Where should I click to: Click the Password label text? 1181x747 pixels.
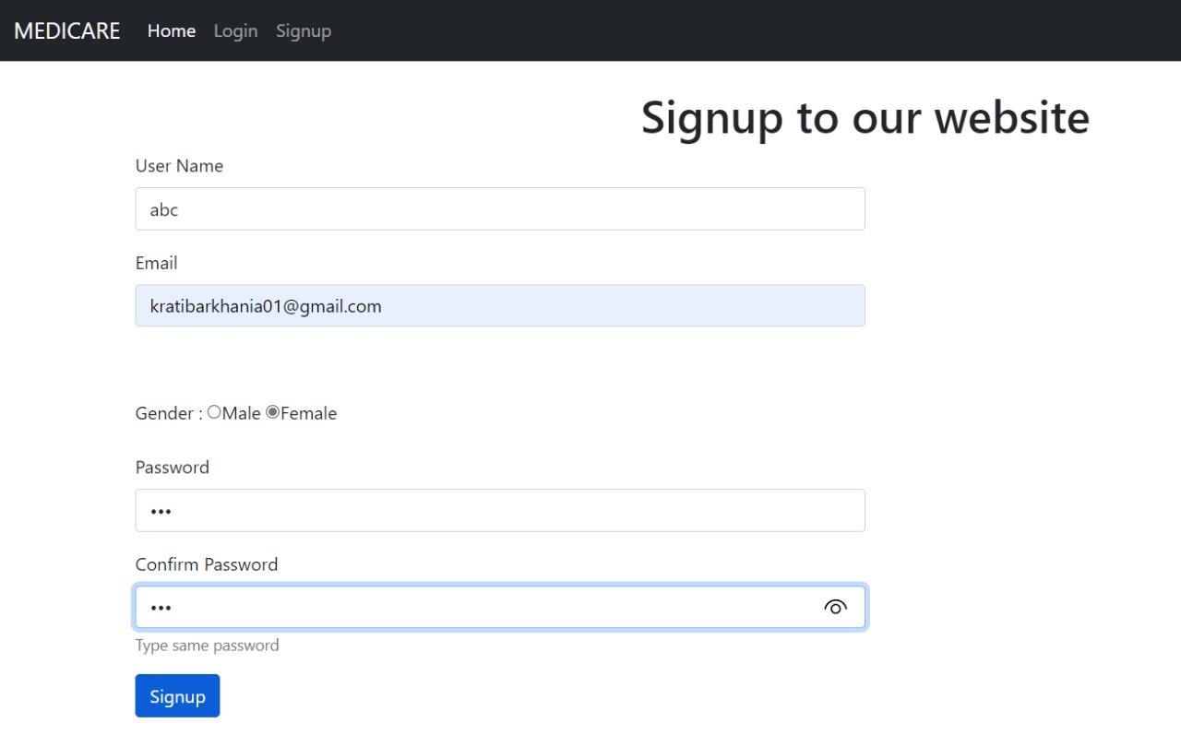pyautogui.click(x=173, y=468)
